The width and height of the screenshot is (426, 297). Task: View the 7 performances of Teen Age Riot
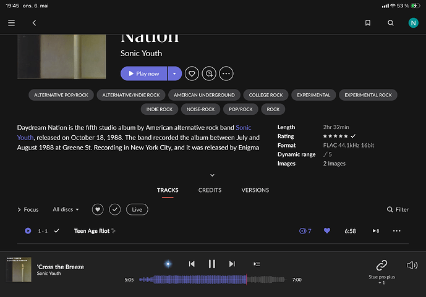tap(305, 231)
